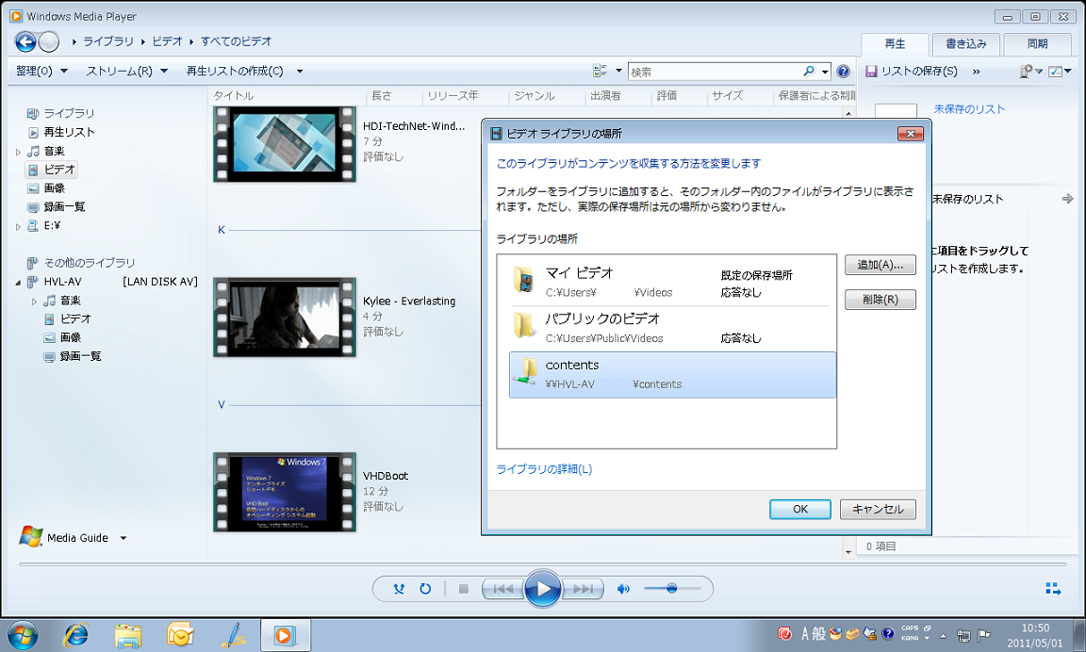Viewport: 1086px width, 652px height.
Task: Open the 再生リストの作成(C) menu
Action: point(235,72)
